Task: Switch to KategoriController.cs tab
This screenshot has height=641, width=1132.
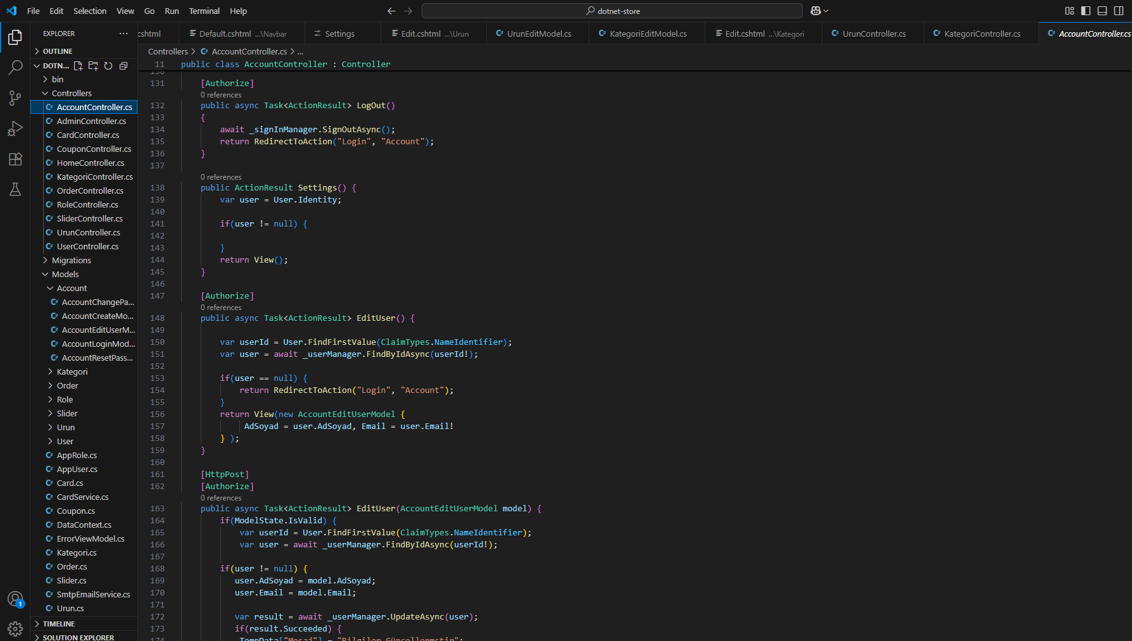Action: [x=981, y=34]
